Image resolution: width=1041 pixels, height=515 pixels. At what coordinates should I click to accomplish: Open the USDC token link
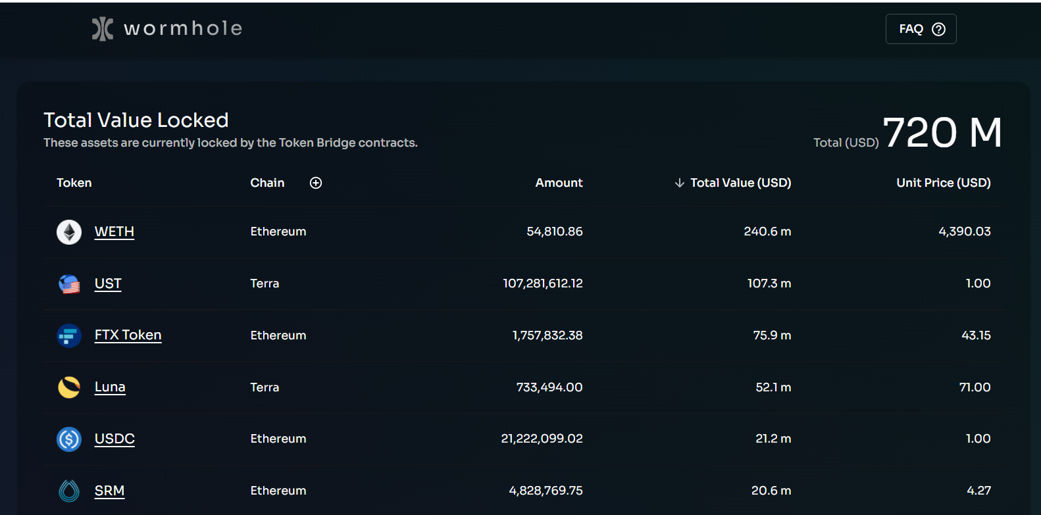[x=114, y=439]
